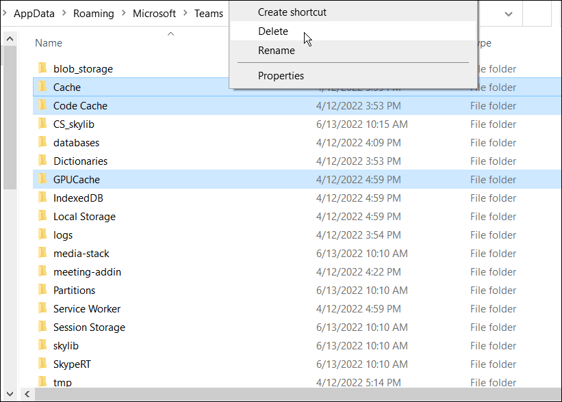Click the Session Storage folder icon
The height and width of the screenshot is (402, 562).
[42, 327]
